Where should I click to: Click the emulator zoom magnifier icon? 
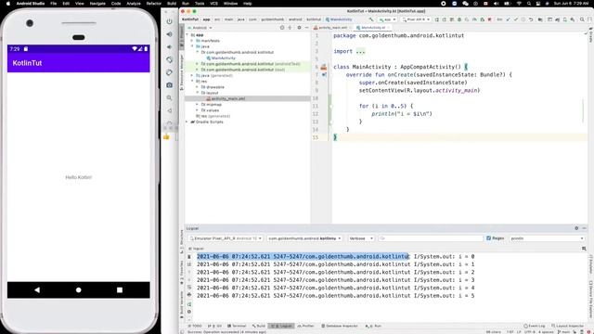point(169,97)
